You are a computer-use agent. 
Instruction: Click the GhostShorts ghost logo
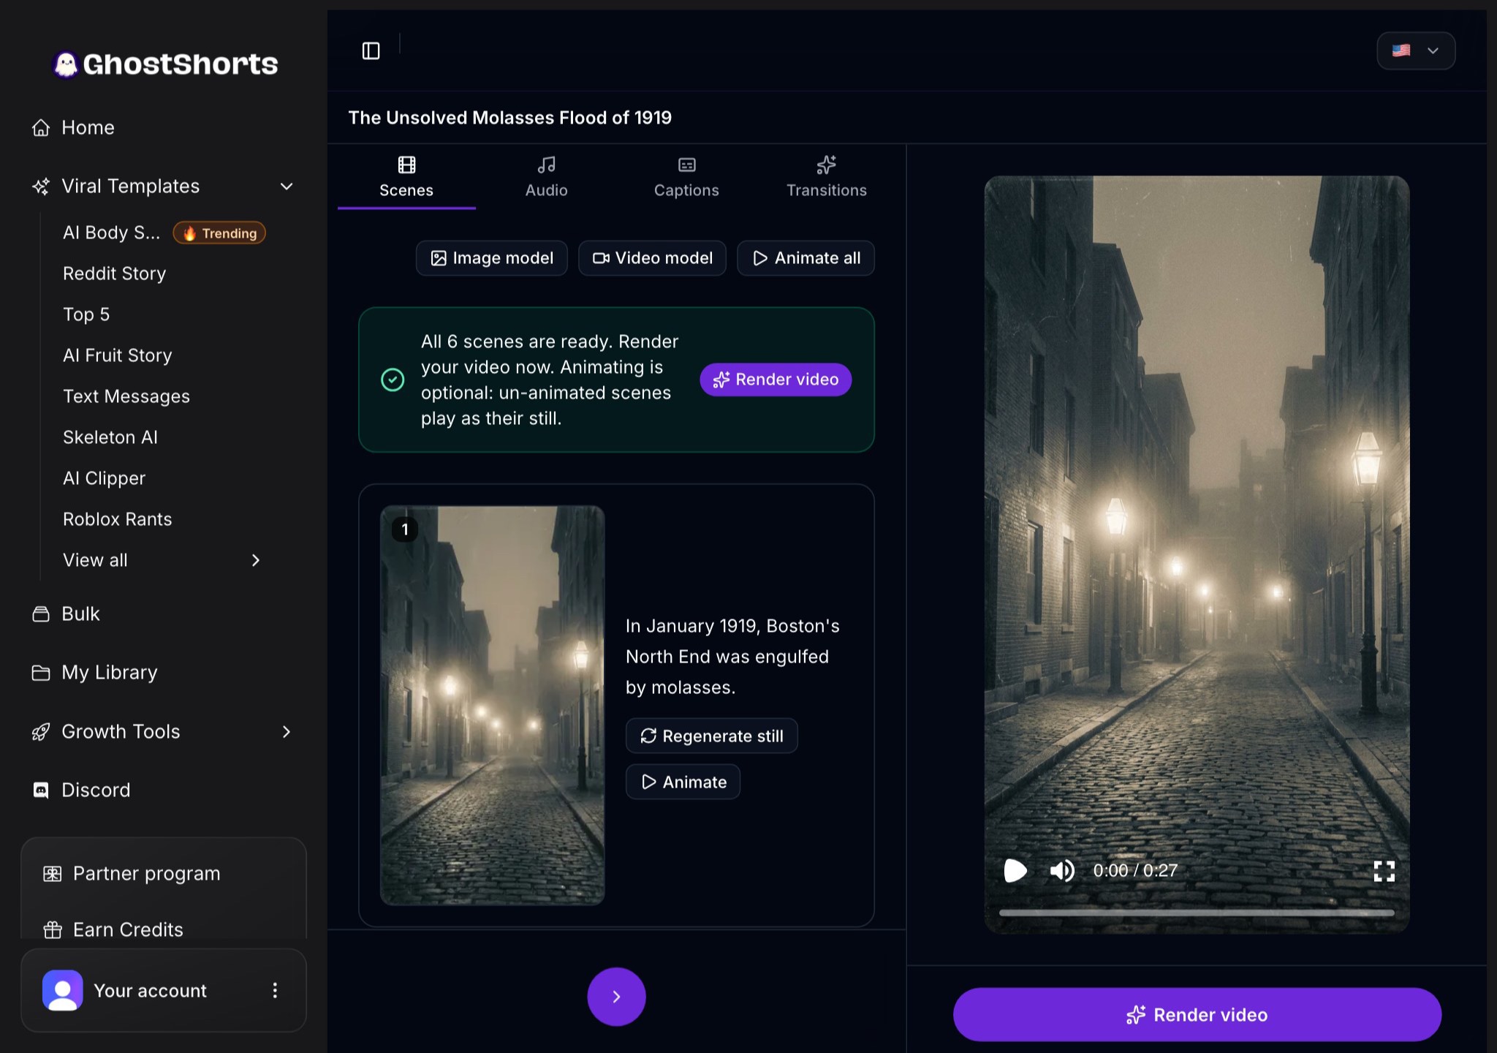66,64
